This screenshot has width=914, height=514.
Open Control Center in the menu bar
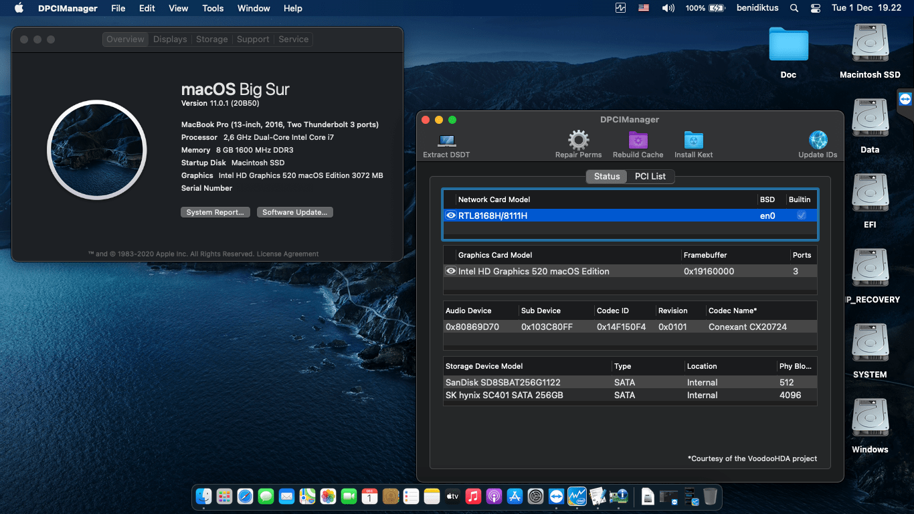point(815,8)
